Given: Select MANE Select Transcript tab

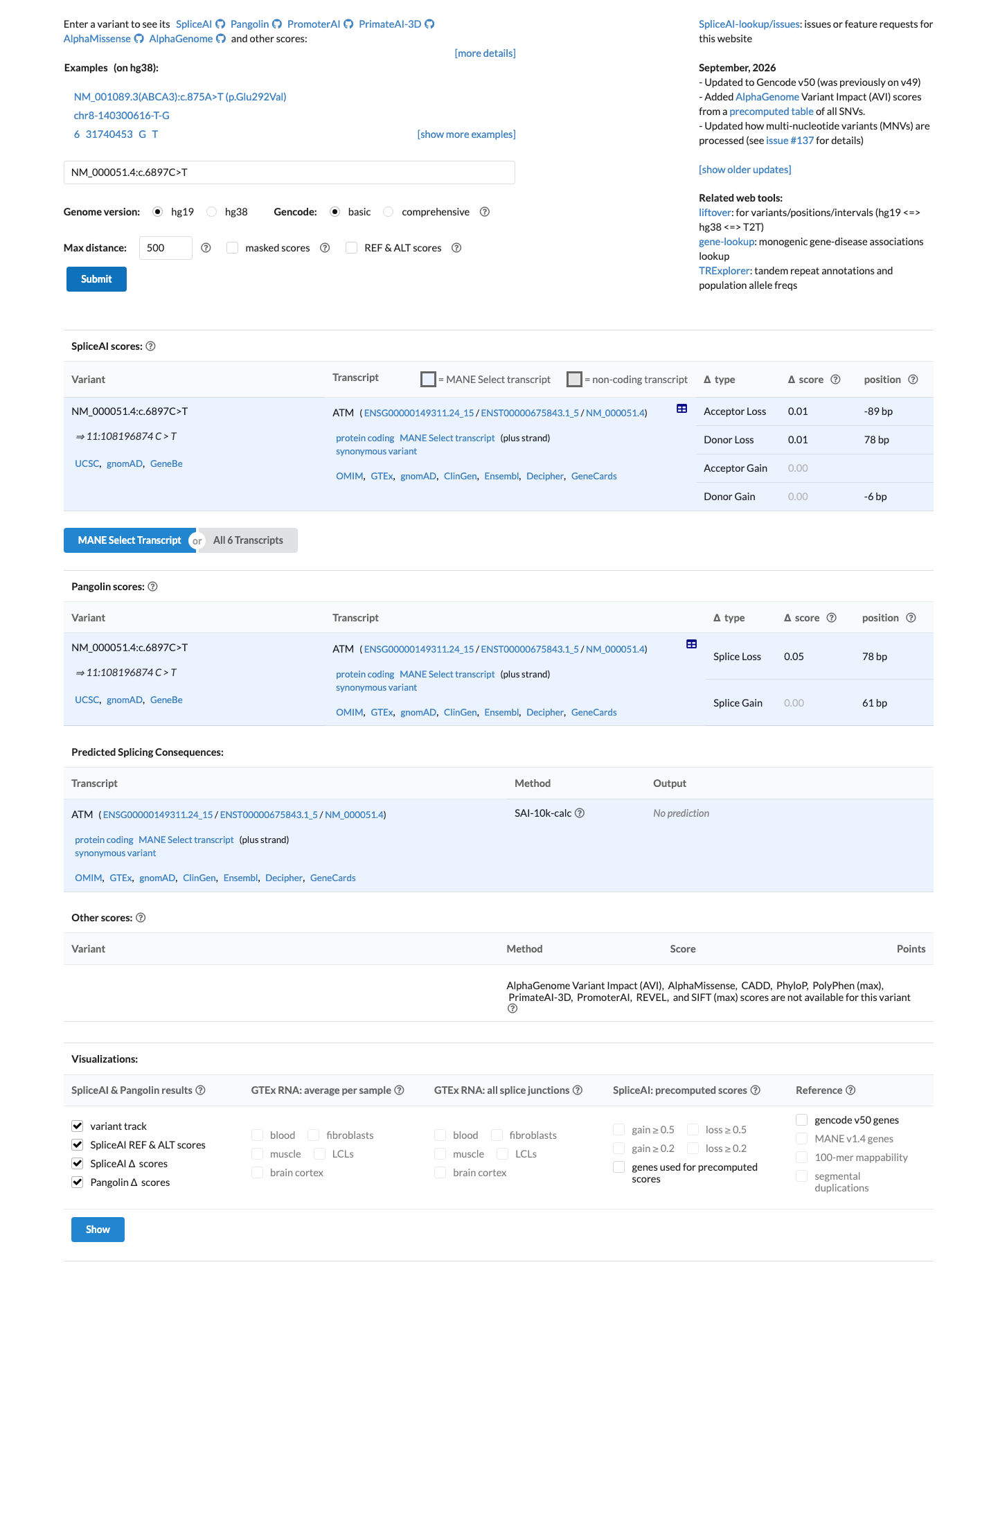Looking at the screenshot, I should tap(130, 540).
